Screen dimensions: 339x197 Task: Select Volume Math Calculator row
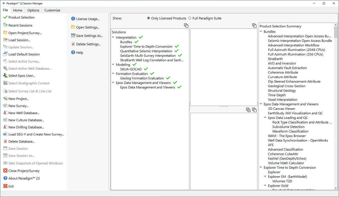click(x=286, y=163)
